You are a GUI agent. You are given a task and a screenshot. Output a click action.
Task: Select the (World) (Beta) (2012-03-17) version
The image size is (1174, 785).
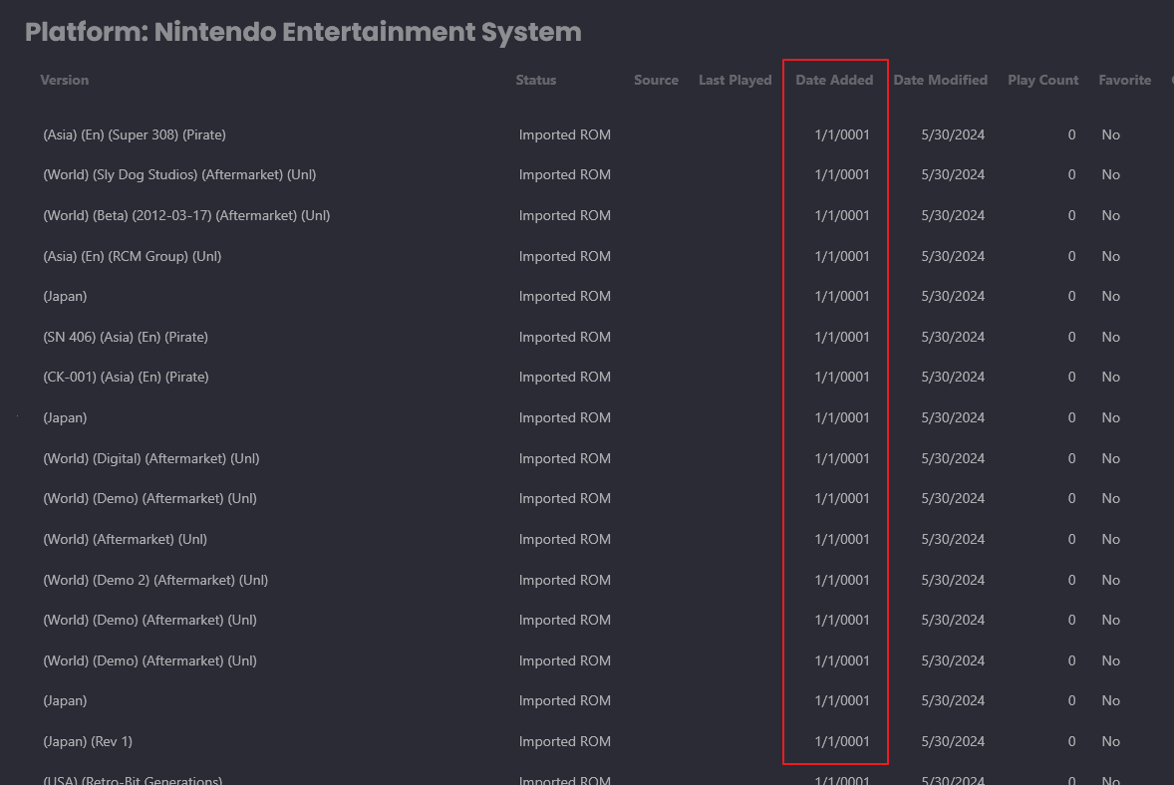click(186, 215)
